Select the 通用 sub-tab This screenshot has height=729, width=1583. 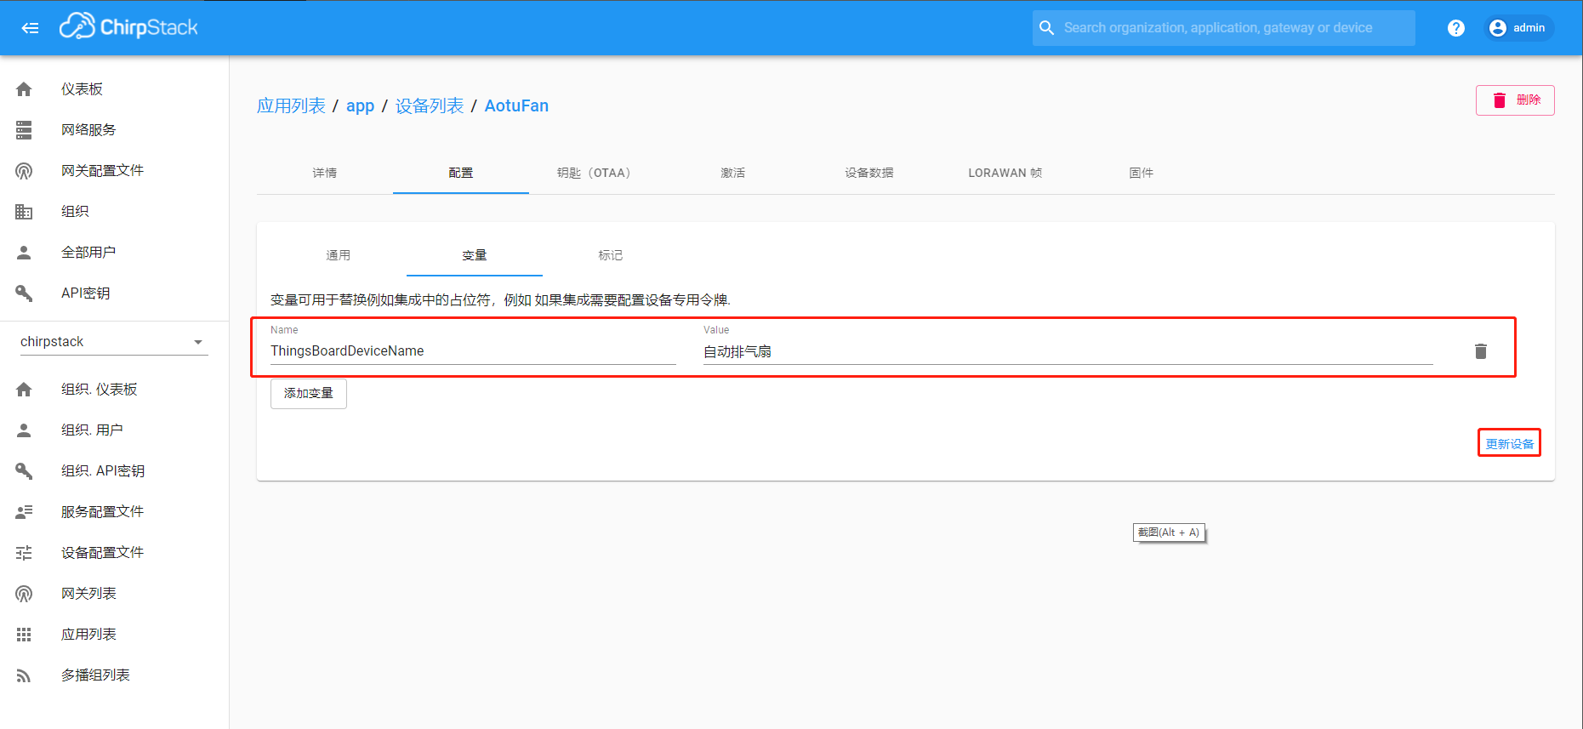pyautogui.click(x=339, y=255)
